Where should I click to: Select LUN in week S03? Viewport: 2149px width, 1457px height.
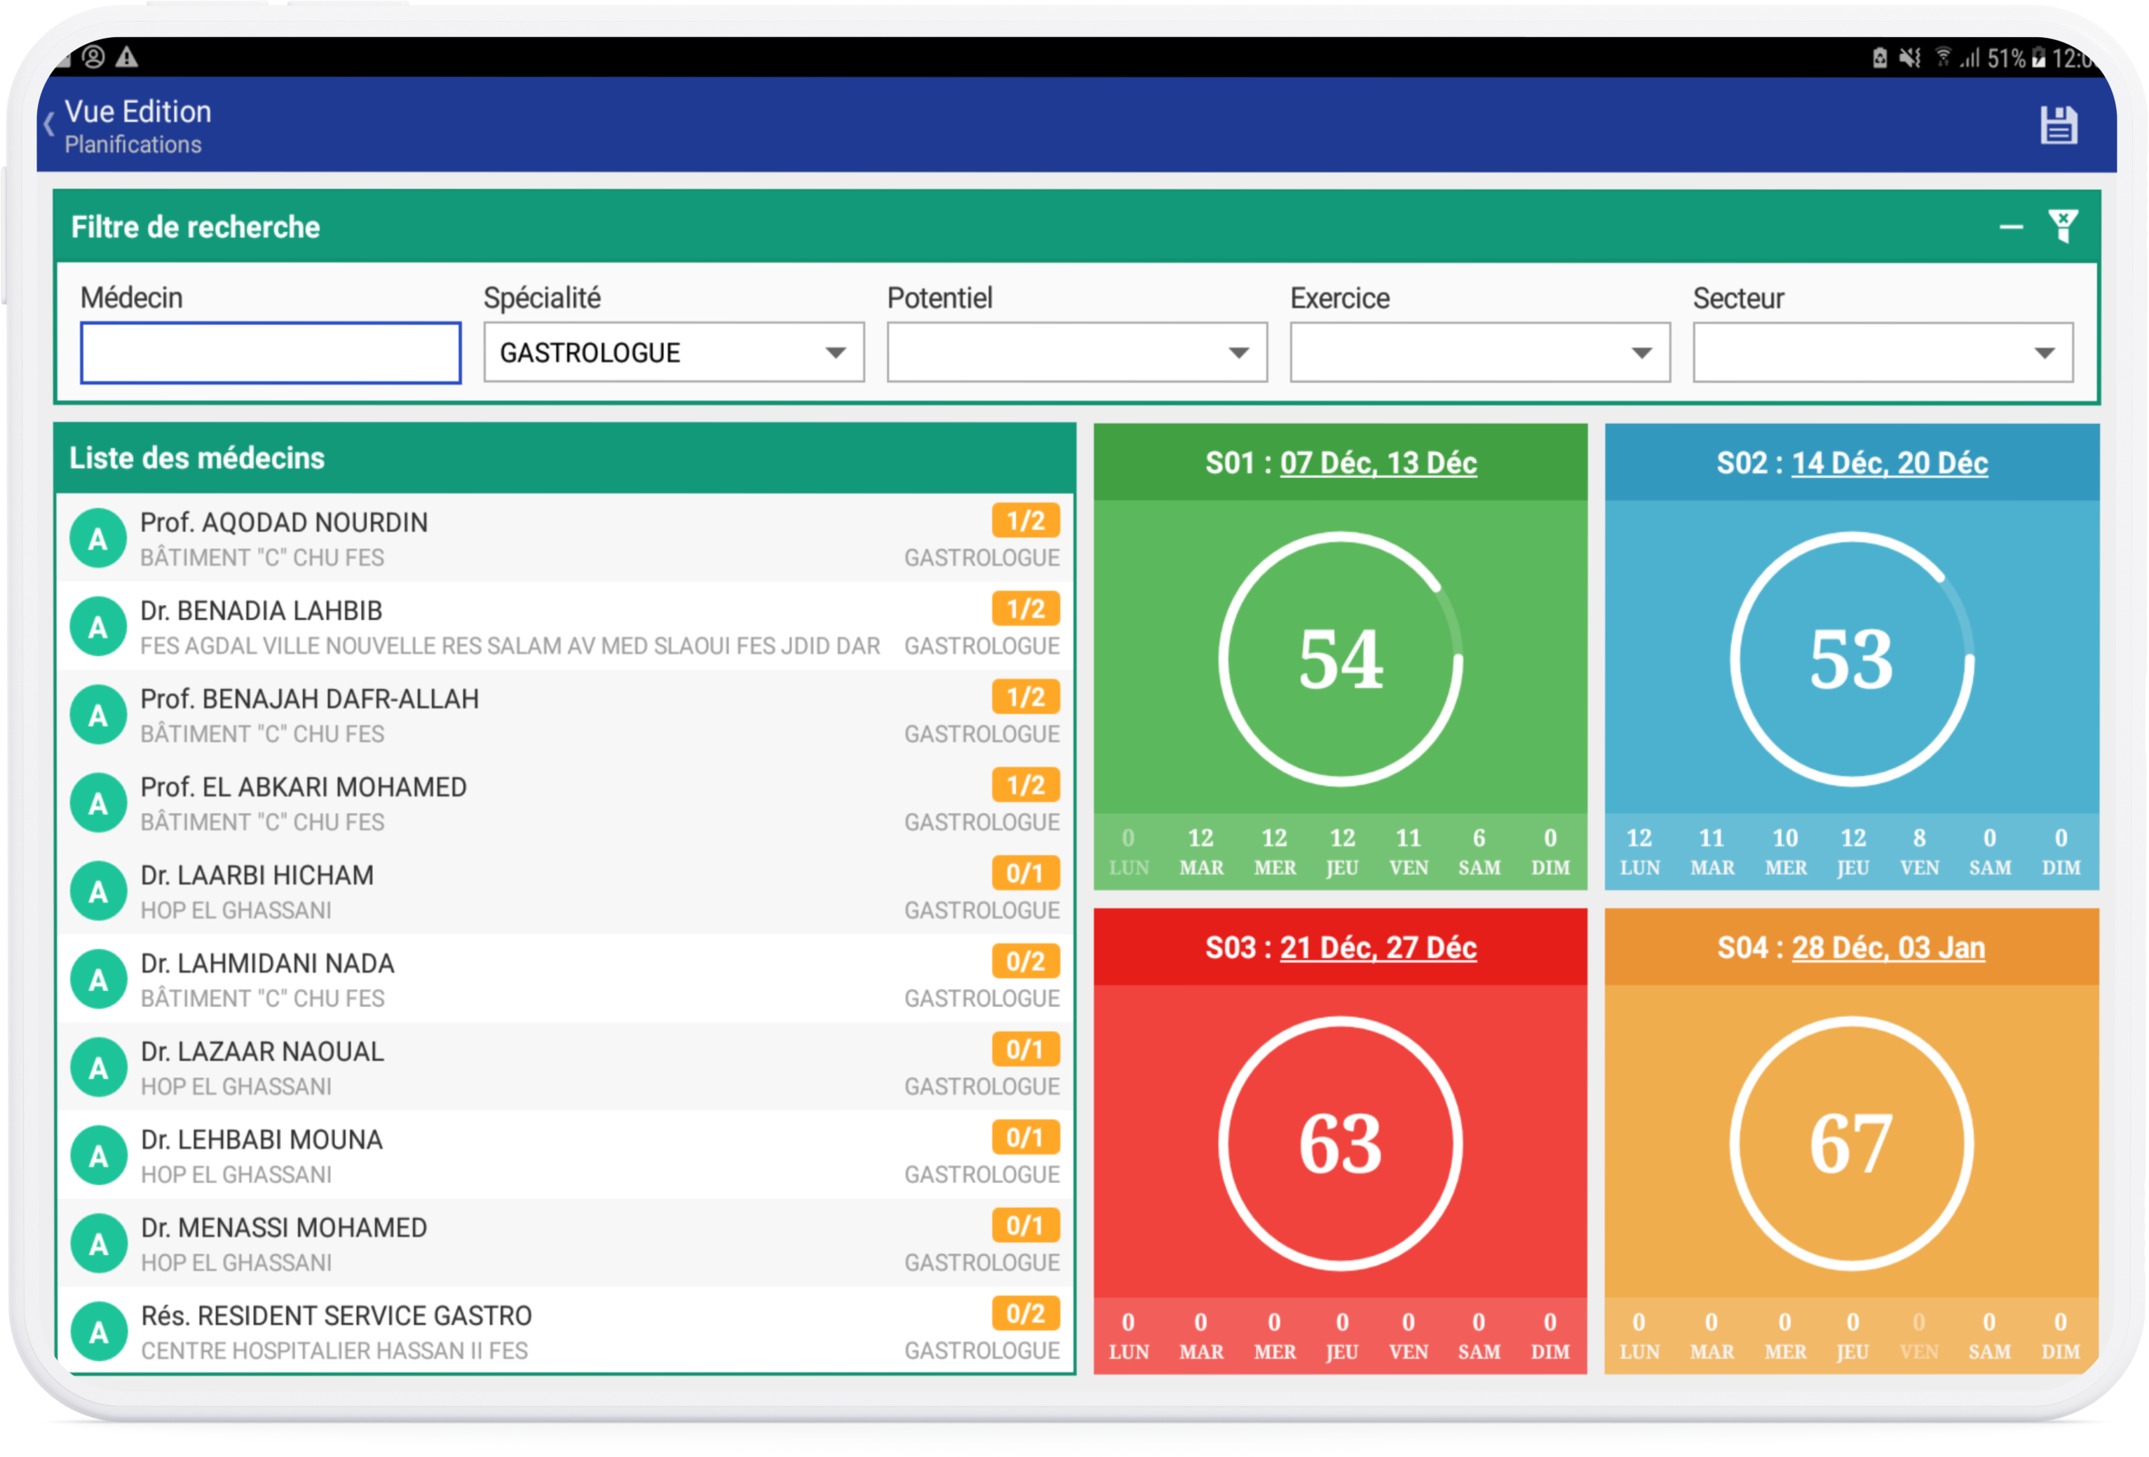tap(1128, 1336)
